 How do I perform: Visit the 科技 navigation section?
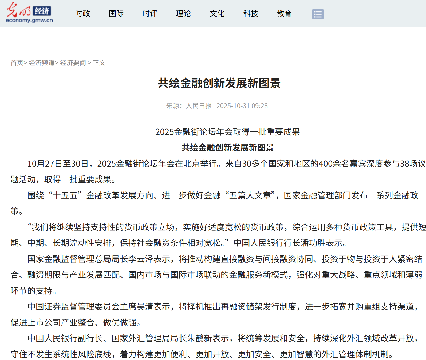point(251,14)
